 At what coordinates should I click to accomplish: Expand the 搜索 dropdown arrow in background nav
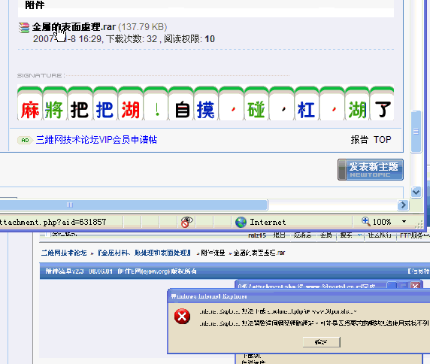359,235
